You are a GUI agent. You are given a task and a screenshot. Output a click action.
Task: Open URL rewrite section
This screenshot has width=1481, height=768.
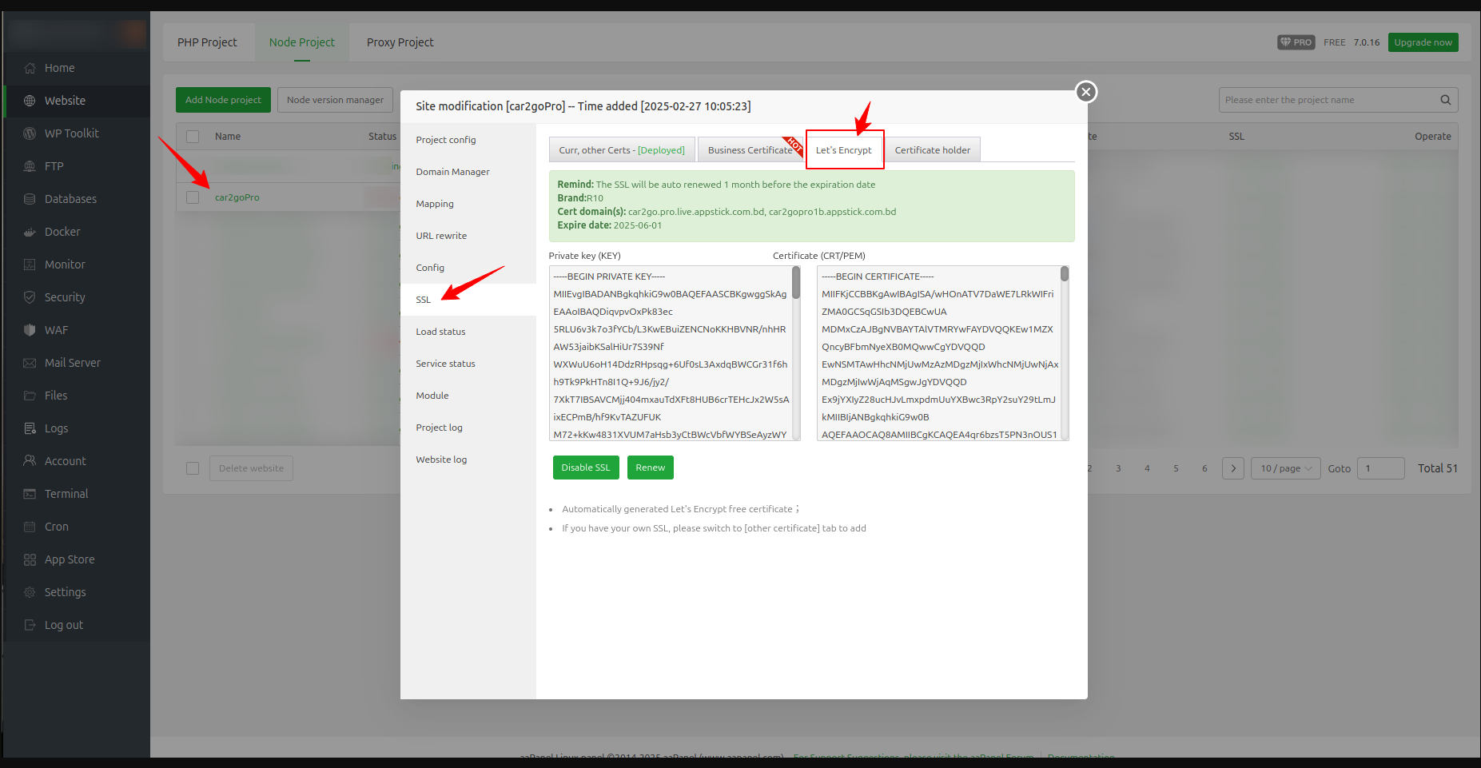pos(468,236)
